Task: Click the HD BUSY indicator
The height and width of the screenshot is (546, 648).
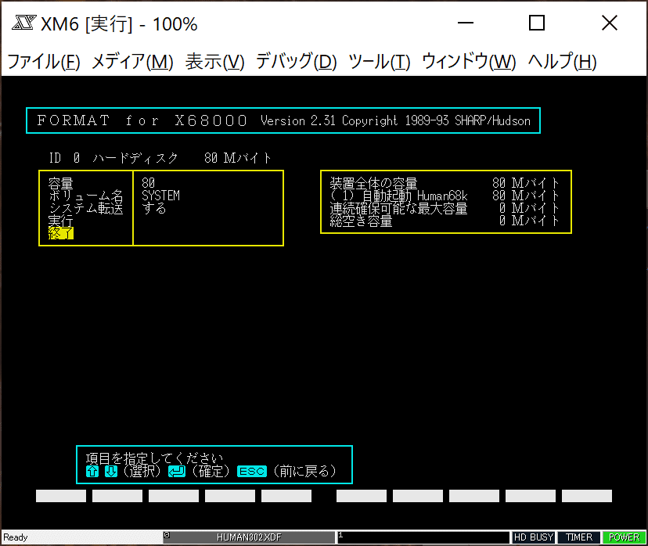Action: [534, 537]
